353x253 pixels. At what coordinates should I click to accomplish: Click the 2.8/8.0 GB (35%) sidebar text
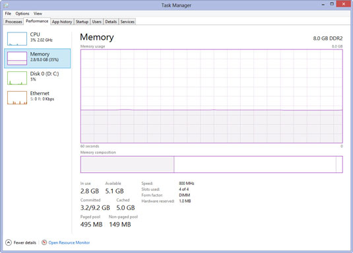click(x=44, y=59)
